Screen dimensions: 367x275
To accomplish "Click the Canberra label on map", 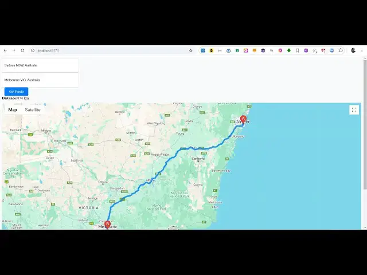I will coord(198,159).
